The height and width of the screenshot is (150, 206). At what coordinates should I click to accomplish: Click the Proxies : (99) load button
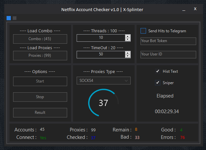(x=40, y=55)
